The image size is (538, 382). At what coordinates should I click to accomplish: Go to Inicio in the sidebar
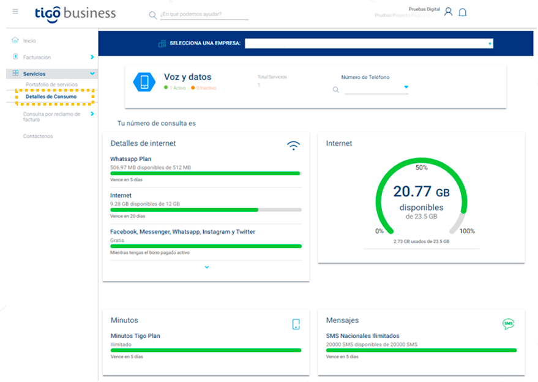pyautogui.click(x=29, y=41)
